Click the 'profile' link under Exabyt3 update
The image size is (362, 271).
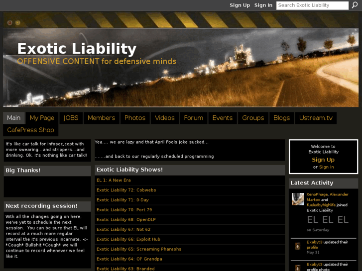tap(312, 247)
